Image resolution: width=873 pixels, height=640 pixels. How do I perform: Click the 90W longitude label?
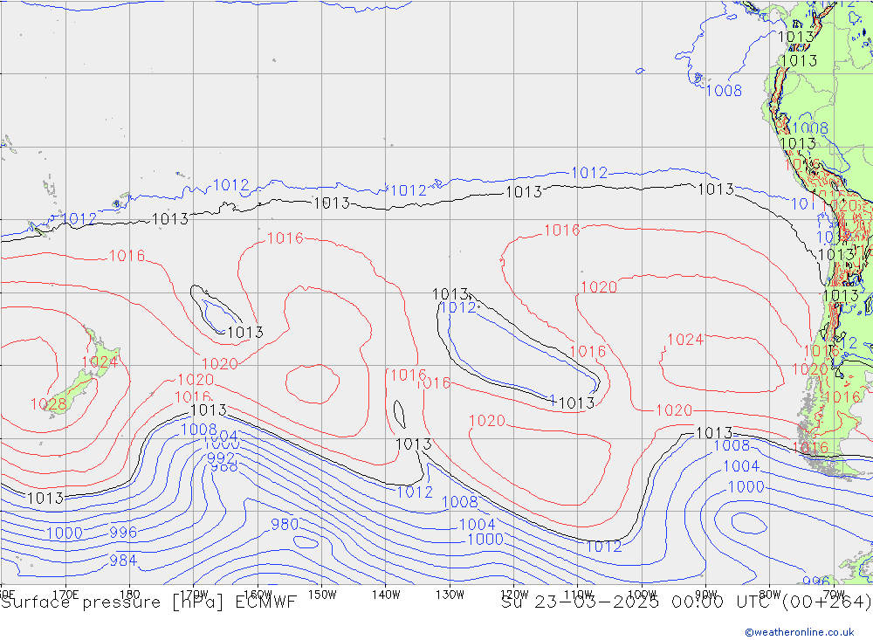[x=706, y=595]
